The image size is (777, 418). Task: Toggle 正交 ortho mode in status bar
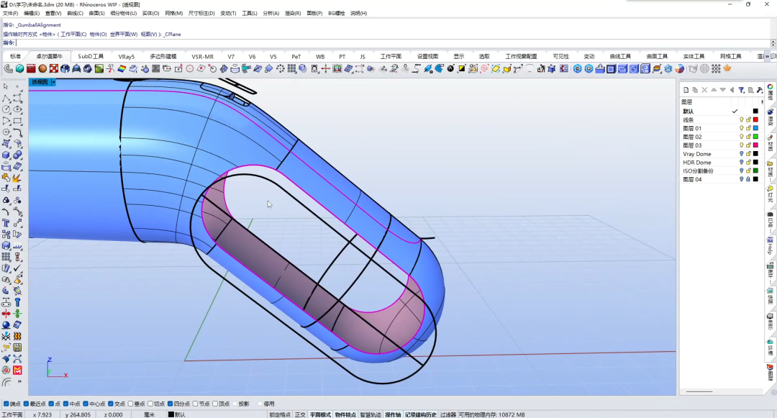click(x=300, y=414)
